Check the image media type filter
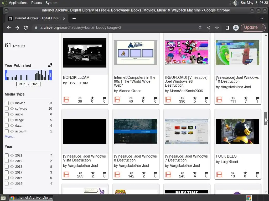This screenshot has height=201, width=269. click(7, 120)
